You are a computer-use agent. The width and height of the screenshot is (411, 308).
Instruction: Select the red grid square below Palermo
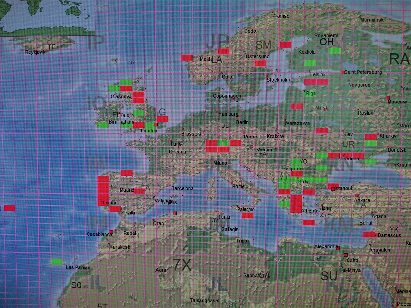pos(247,216)
